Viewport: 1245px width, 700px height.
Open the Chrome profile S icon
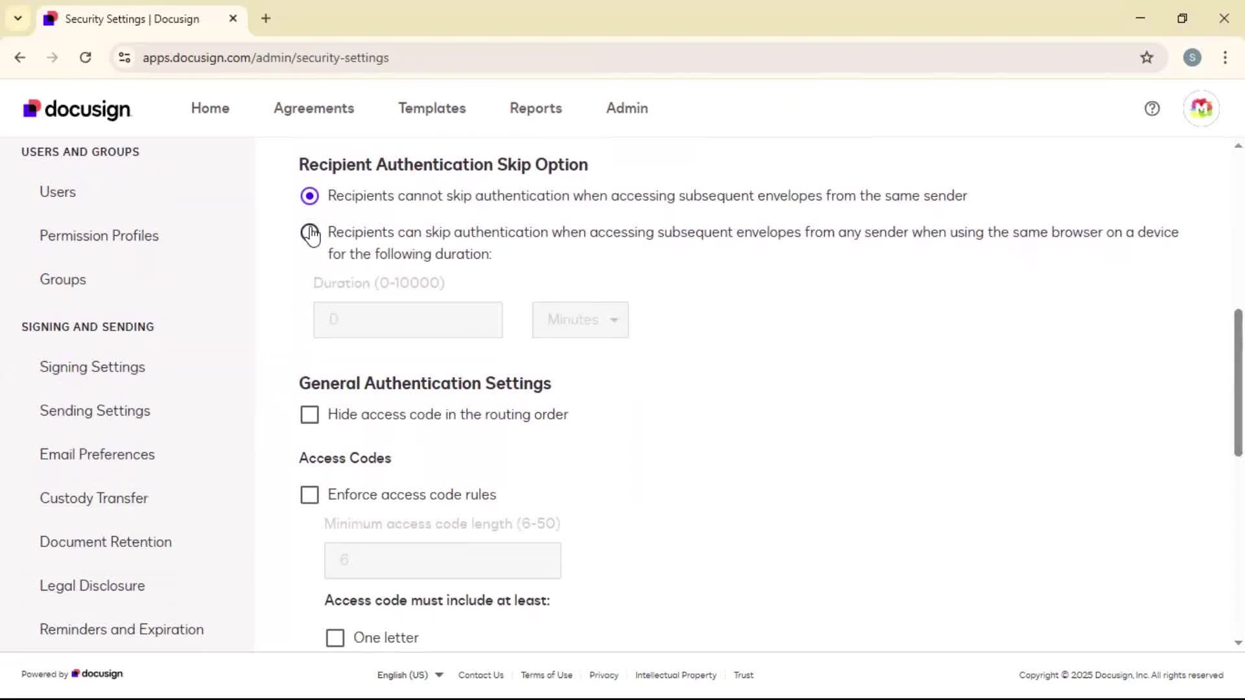click(1192, 58)
